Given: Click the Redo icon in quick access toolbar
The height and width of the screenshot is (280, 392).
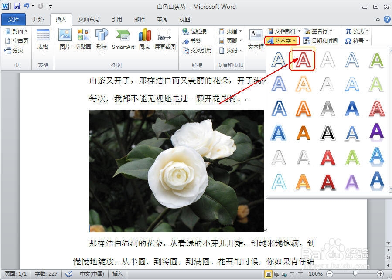Looking at the screenshot, I should (41, 6).
